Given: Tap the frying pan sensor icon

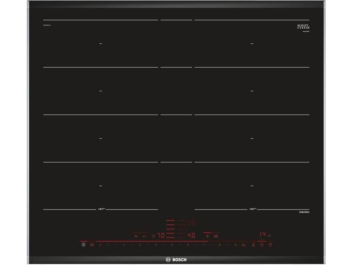Looking at the screenshot, I should point(144,236).
